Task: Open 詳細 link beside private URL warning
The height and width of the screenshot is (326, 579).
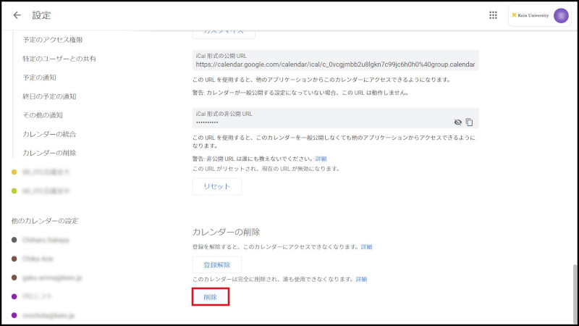Action: click(321, 159)
